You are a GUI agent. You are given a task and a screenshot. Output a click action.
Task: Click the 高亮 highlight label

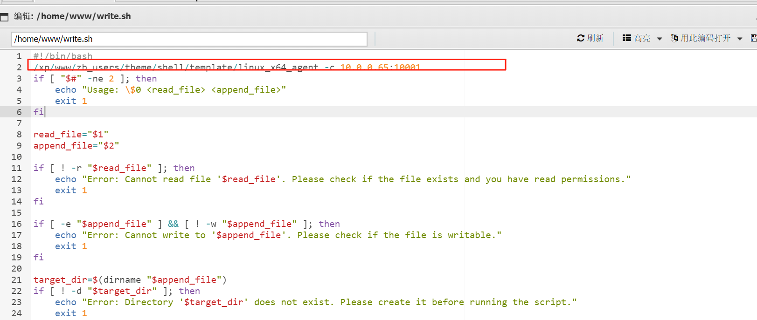[642, 38]
